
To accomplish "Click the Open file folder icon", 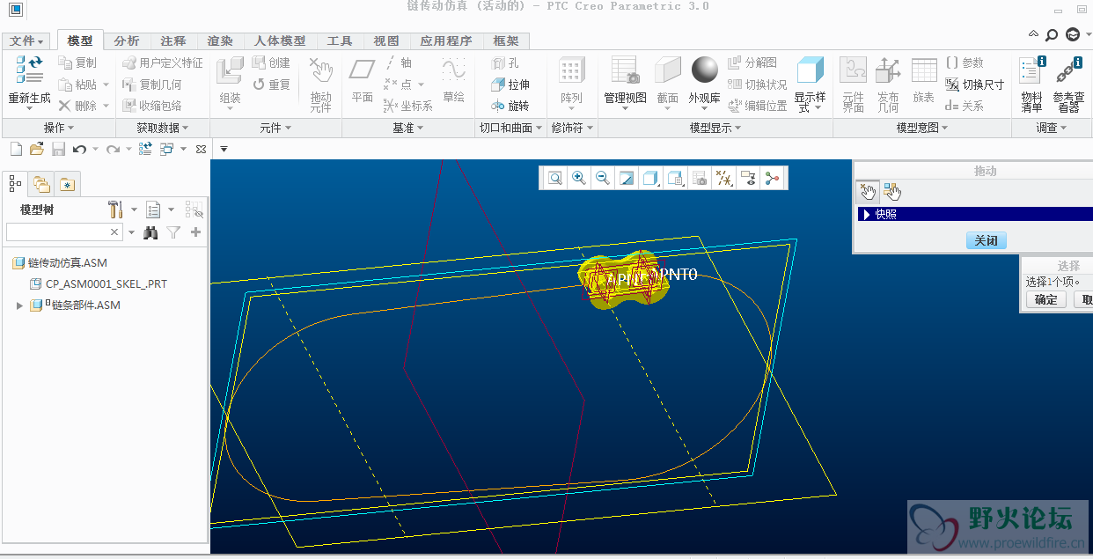I will pyautogui.click(x=37, y=149).
